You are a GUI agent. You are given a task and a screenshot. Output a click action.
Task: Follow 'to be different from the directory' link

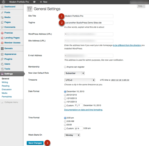[127, 45]
